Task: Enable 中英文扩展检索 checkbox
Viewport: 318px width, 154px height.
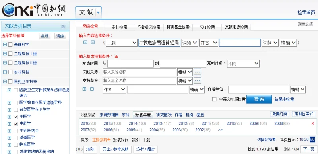Action: [x=214, y=99]
